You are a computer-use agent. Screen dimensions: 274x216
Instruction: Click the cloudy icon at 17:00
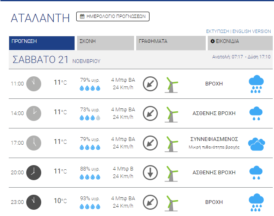coord(257,144)
